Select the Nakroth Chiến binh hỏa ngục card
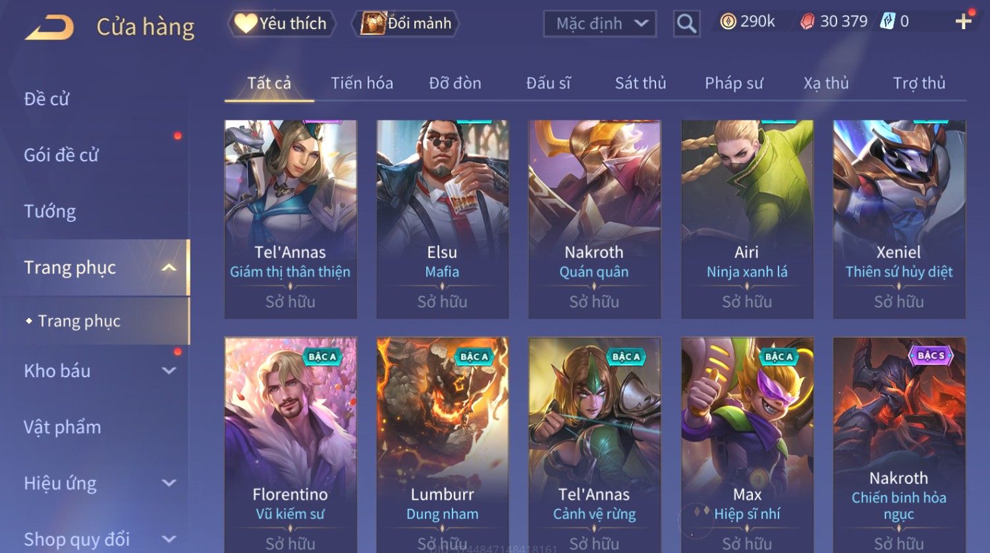This screenshot has width=990, height=553. tap(899, 445)
